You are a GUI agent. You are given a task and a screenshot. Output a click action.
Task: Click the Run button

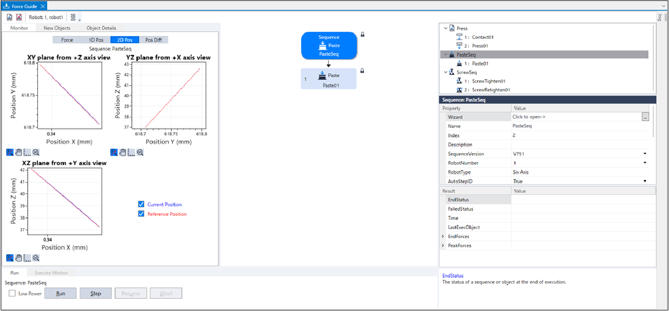click(x=60, y=294)
